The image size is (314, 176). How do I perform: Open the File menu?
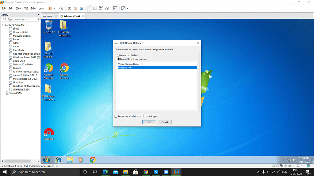pos(4,8)
